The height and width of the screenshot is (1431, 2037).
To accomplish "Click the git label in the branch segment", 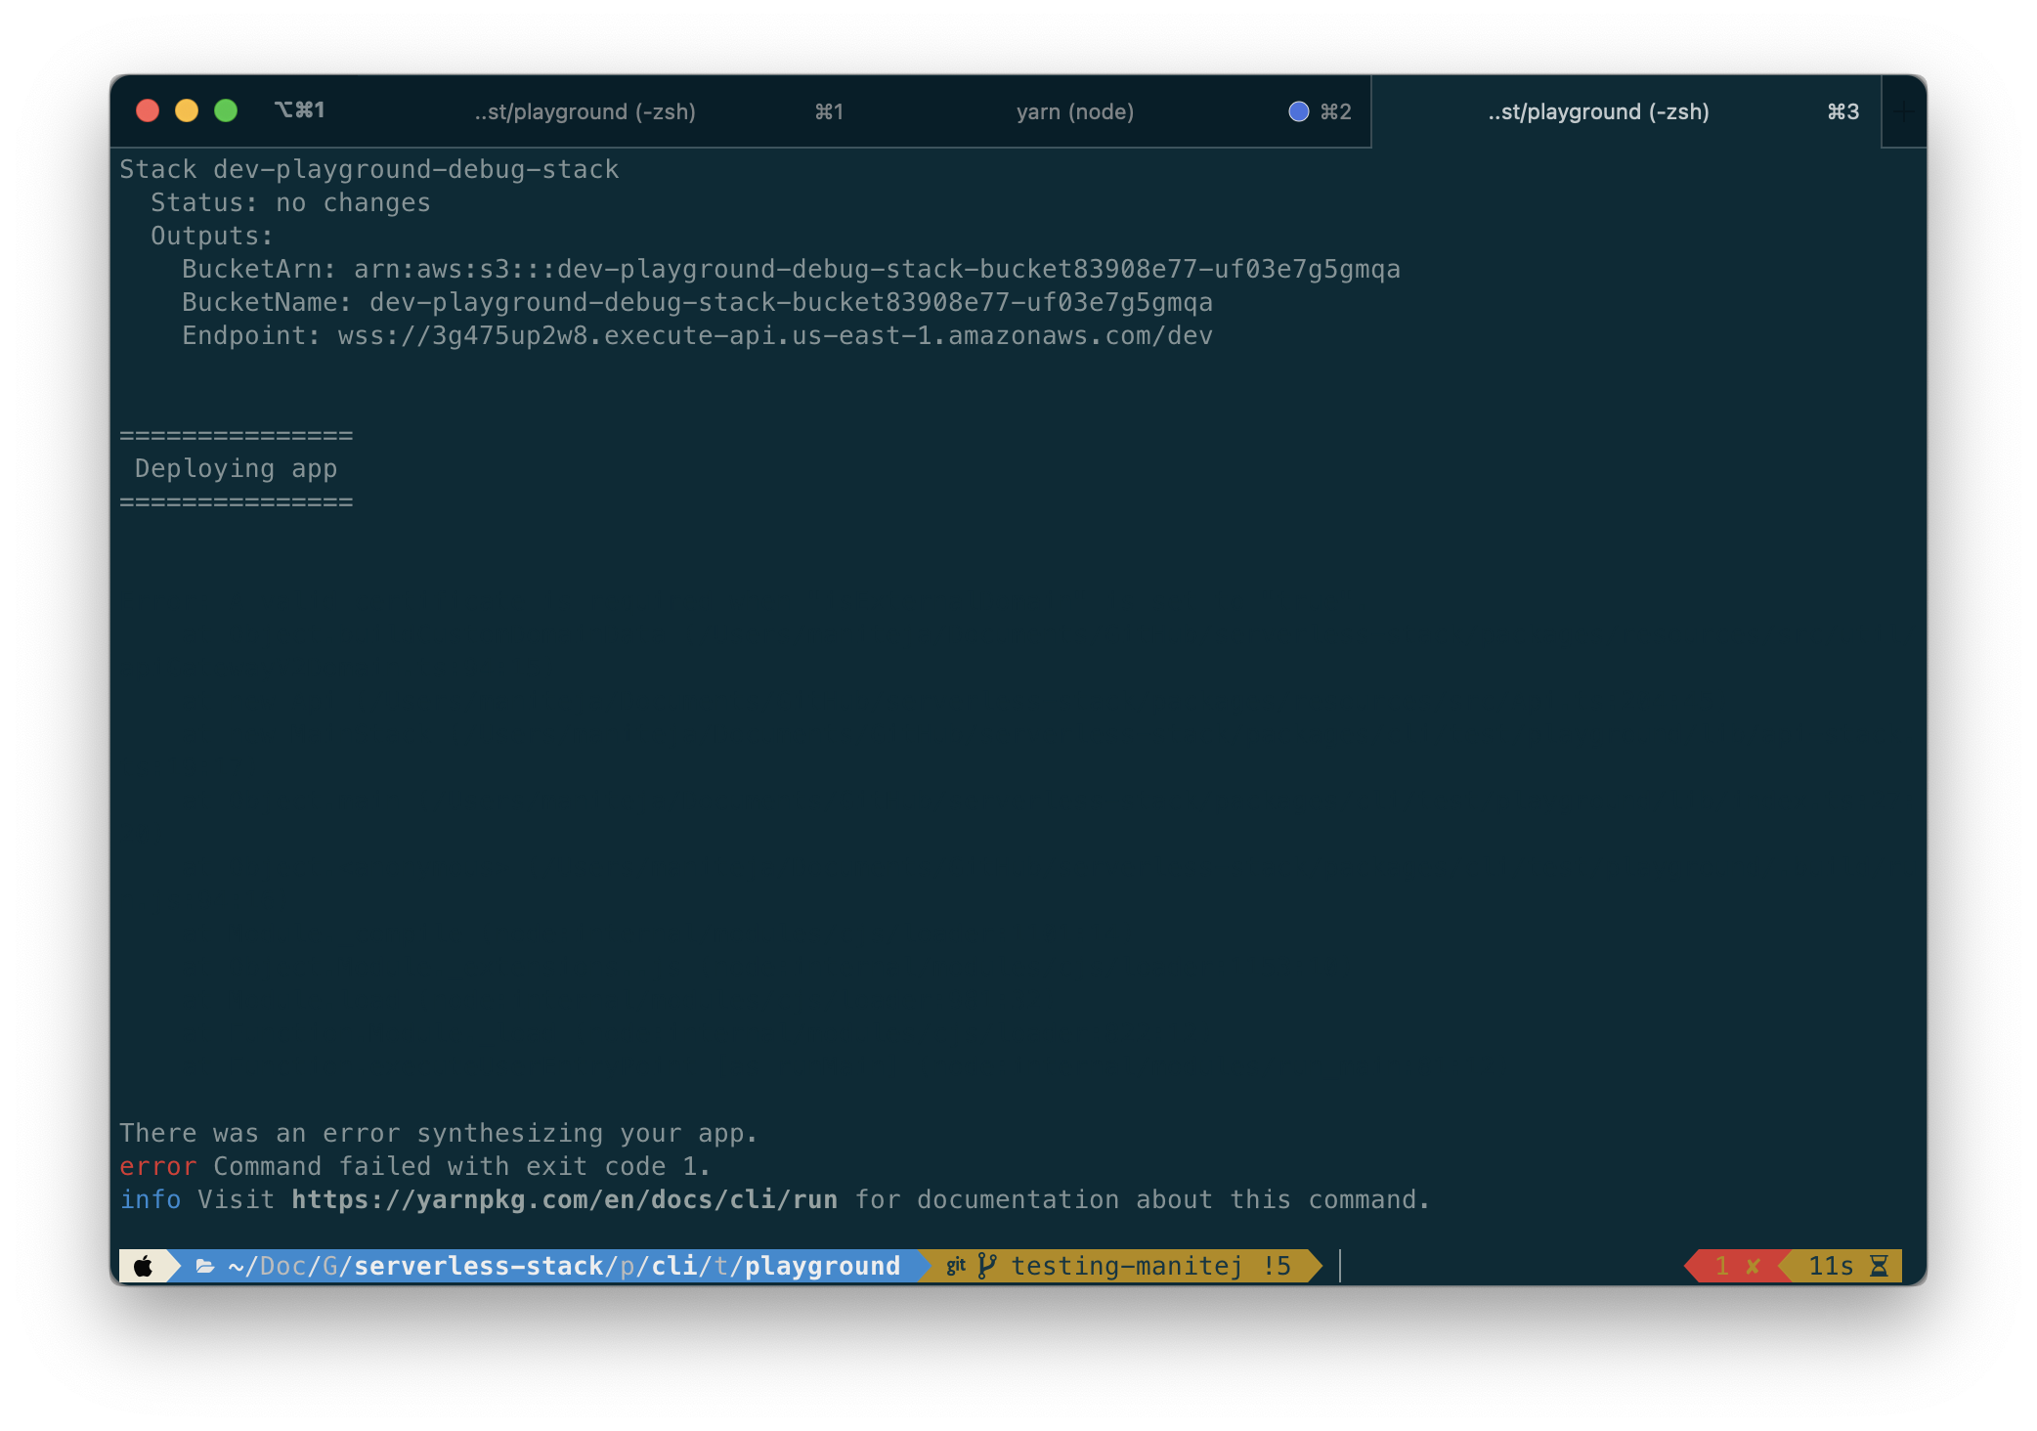I will pos(956,1266).
